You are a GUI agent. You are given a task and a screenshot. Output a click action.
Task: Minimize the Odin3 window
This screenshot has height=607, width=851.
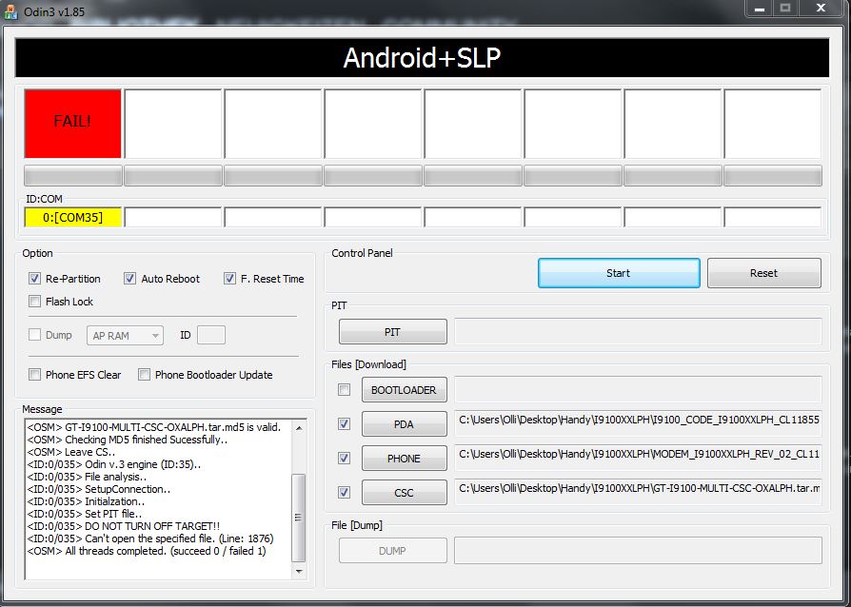click(x=760, y=9)
